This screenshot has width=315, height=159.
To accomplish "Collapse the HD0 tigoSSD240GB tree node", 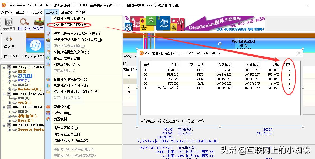I will (x=4, y=67).
